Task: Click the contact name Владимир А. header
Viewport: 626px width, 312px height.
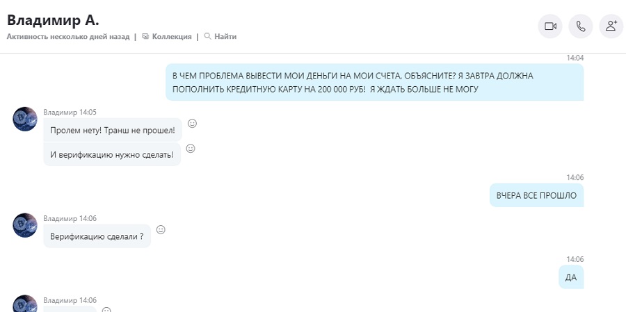Action: 53,20
